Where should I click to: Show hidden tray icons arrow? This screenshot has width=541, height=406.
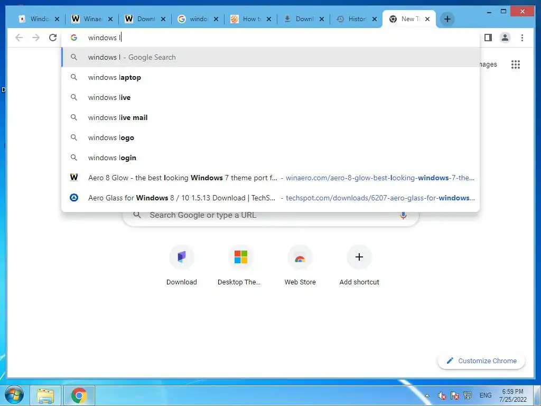point(427,395)
